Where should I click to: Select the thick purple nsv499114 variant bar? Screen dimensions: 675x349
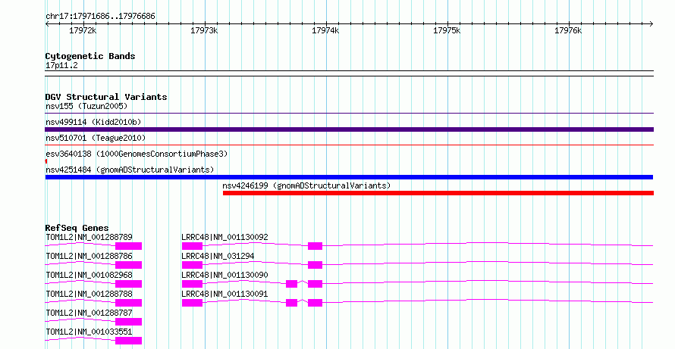[x=349, y=129]
